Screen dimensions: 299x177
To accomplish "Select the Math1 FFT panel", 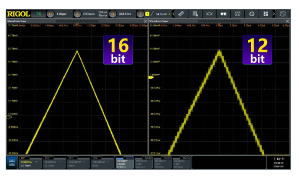I will point(125,163).
